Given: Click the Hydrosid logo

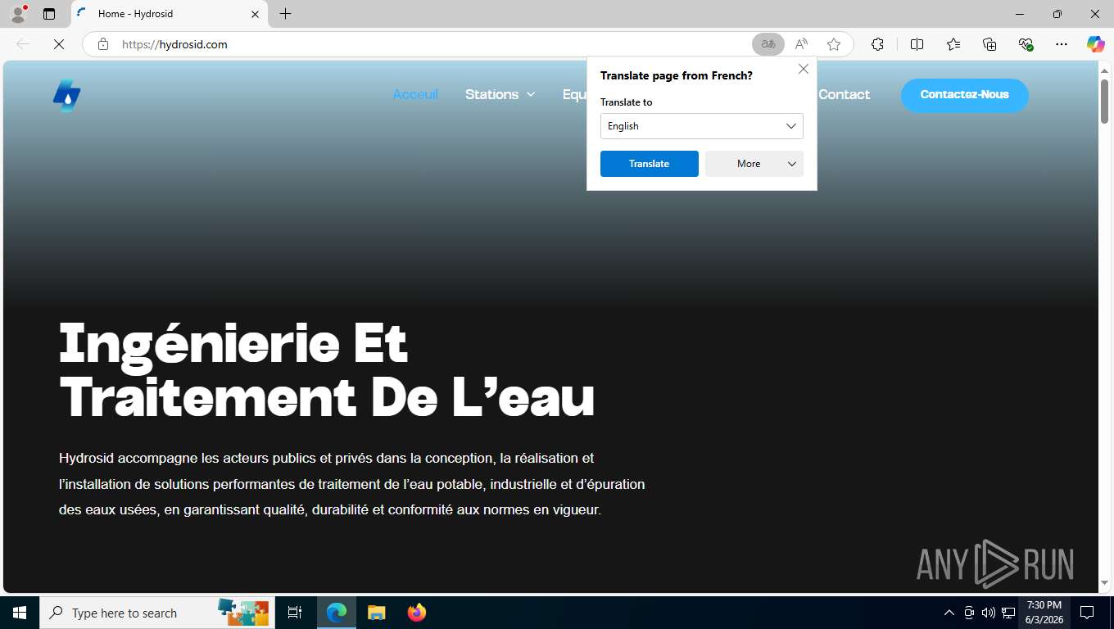Looking at the screenshot, I should tap(67, 95).
